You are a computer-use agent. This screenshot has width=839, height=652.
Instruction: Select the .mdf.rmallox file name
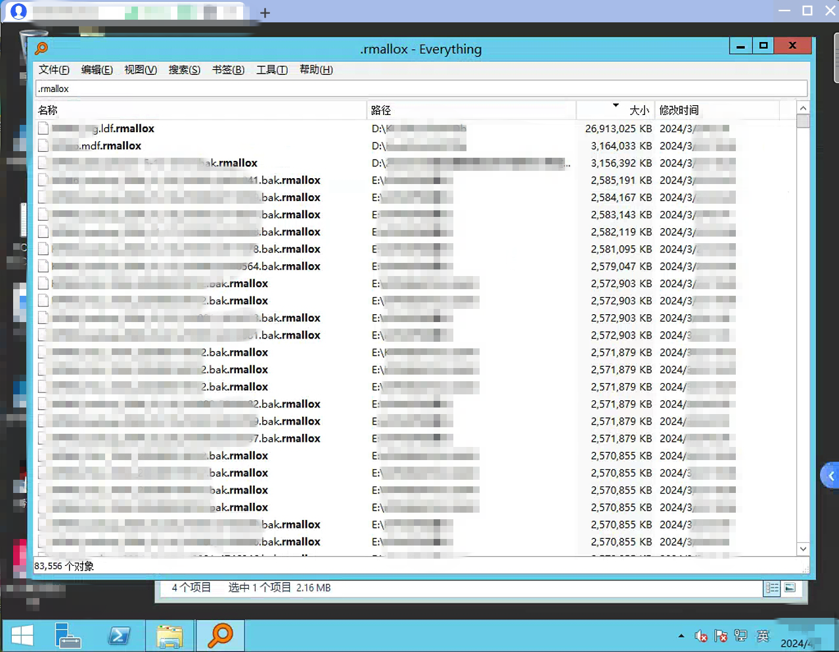[x=97, y=146]
